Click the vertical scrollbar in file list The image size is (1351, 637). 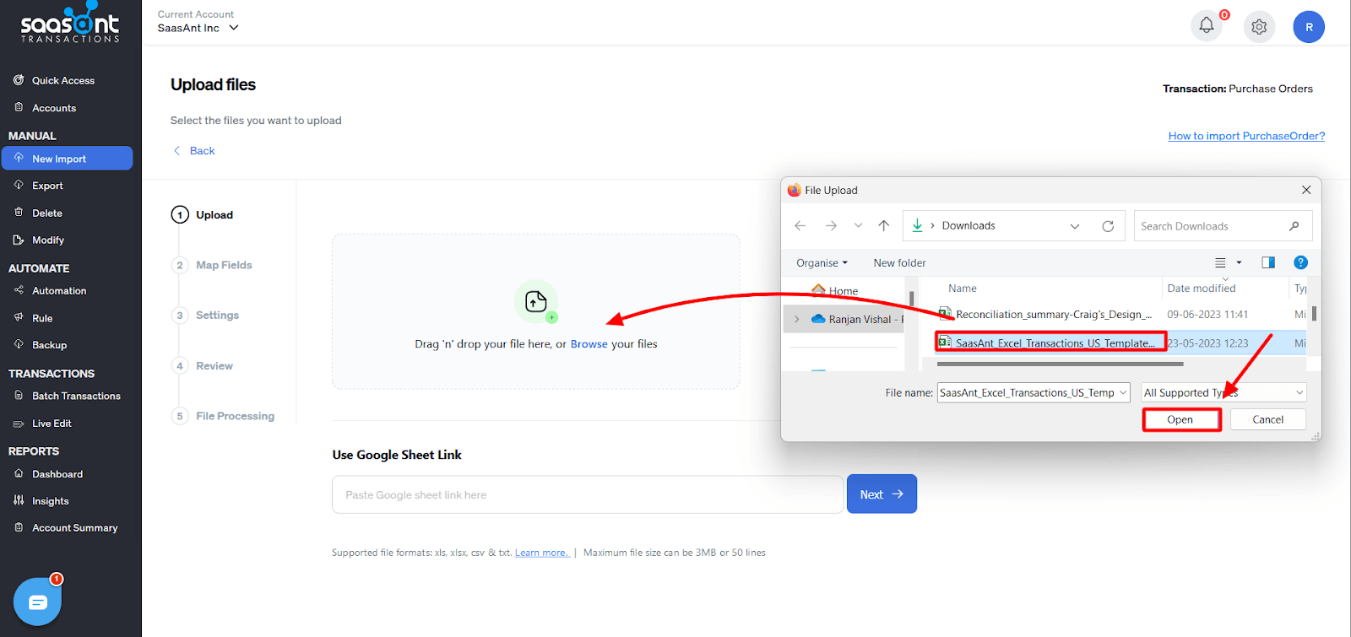[x=1314, y=314]
